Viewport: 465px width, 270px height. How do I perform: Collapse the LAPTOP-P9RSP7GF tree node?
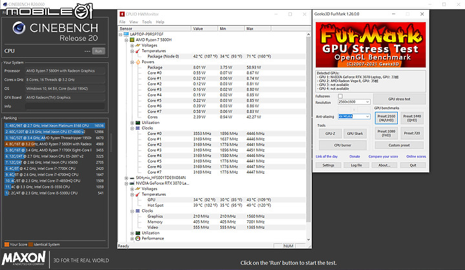point(121,34)
